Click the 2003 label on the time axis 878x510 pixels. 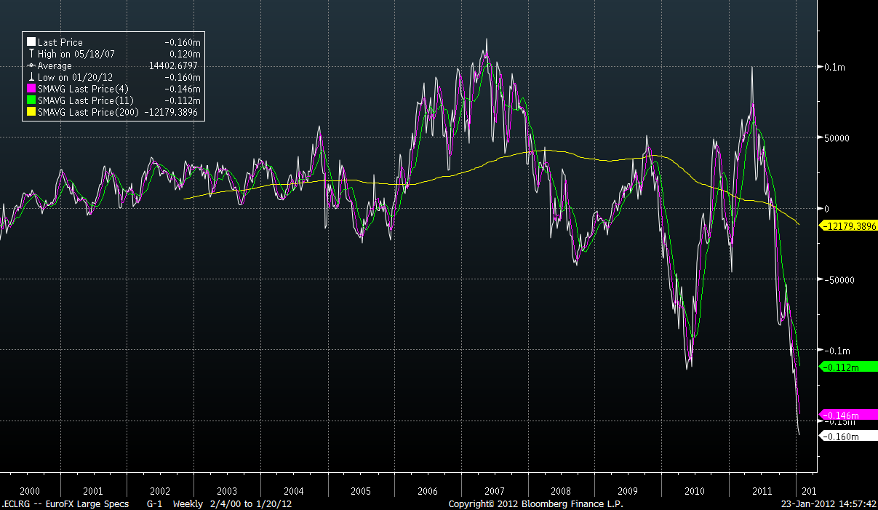[x=227, y=491]
